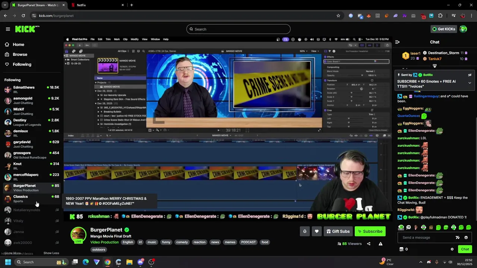Click the Kick search field

click(238, 29)
